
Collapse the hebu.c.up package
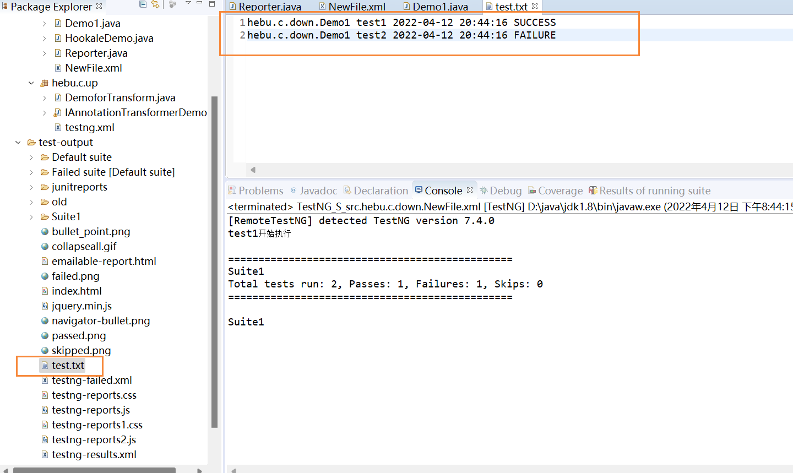pyautogui.click(x=31, y=83)
